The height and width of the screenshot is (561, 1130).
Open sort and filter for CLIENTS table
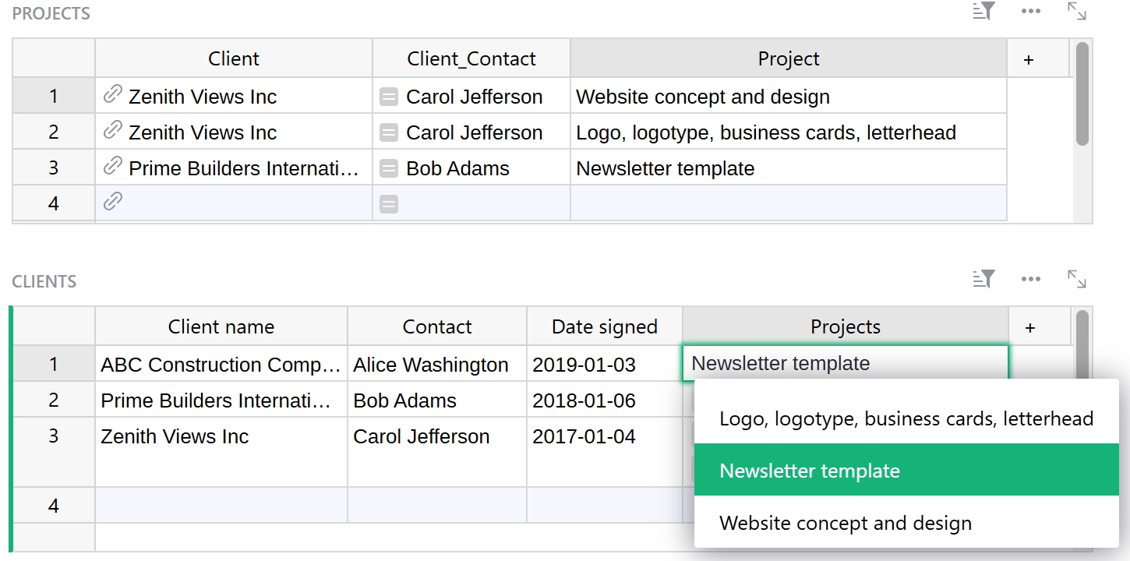coord(984,279)
